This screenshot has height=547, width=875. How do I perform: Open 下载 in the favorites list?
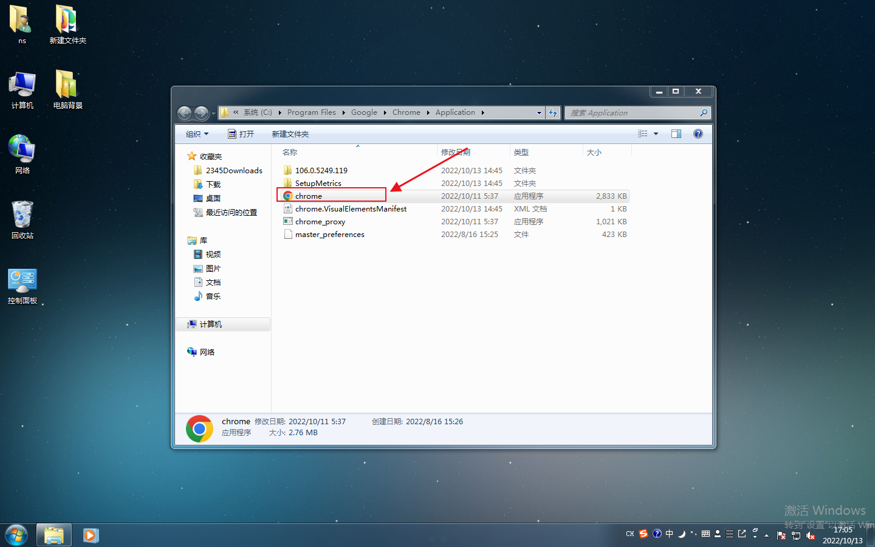point(207,184)
